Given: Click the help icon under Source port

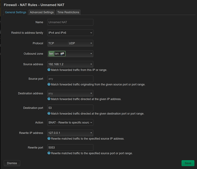Looking at the screenshot, I should (x=49, y=84).
